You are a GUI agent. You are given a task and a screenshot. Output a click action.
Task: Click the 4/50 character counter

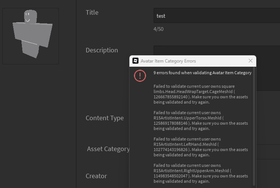pos(158,29)
